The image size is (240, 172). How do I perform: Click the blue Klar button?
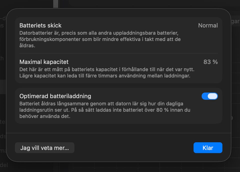tap(208, 148)
